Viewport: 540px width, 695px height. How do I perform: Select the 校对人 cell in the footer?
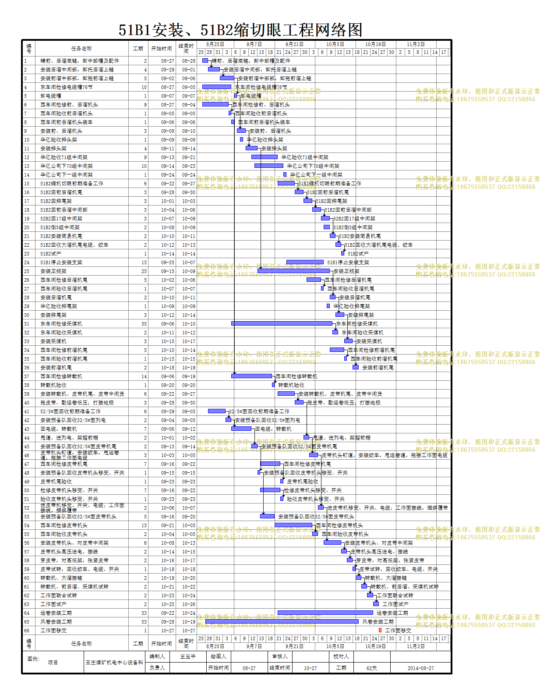[x=341, y=656]
